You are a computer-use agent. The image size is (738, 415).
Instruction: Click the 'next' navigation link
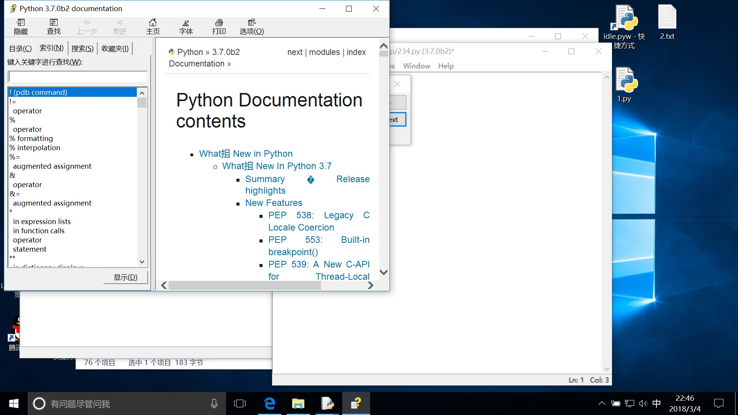[x=295, y=52]
